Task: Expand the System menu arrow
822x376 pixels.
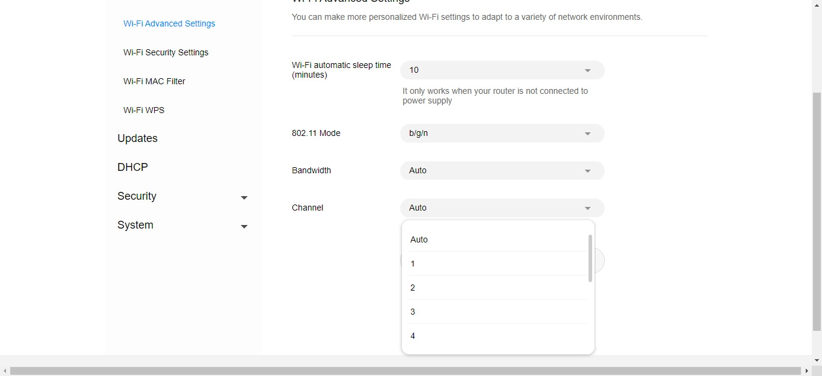Action: coord(244,226)
